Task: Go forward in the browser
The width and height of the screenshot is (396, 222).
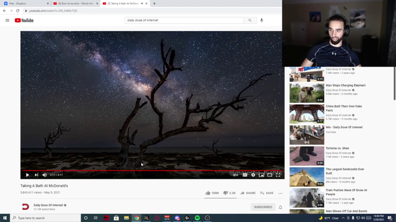Action: (x=11, y=11)
